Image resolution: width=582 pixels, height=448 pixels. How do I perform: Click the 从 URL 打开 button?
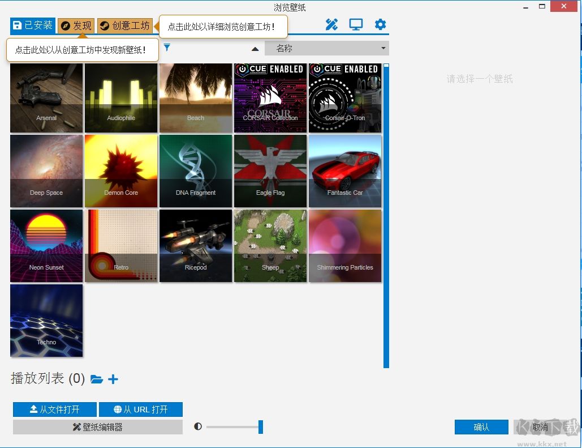pyautogui.click(x=141, y=409)
